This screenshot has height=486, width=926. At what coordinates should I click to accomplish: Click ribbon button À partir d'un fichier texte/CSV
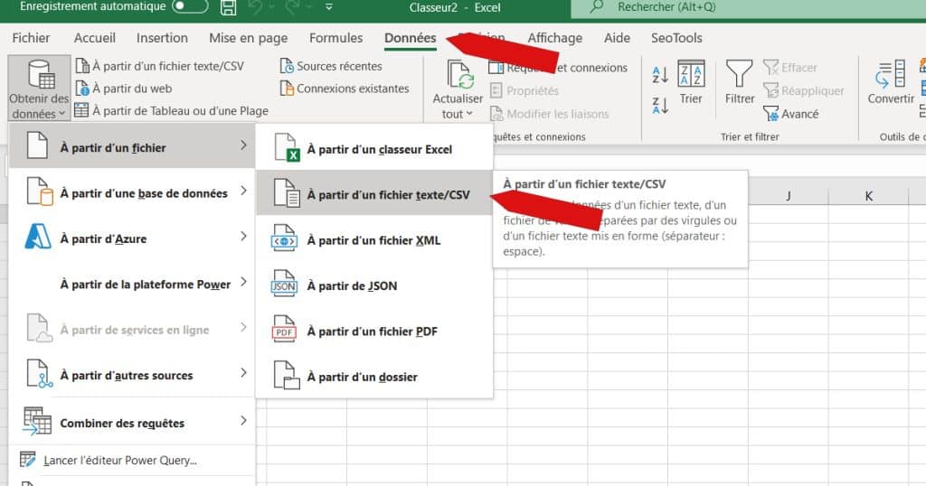click(x=160, y=66)
